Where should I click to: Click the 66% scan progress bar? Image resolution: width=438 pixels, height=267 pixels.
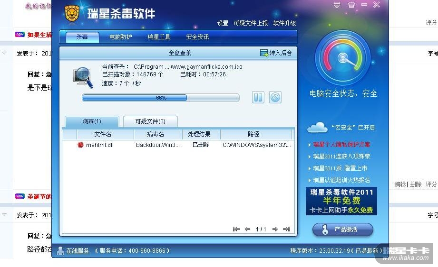click(161, 98)
